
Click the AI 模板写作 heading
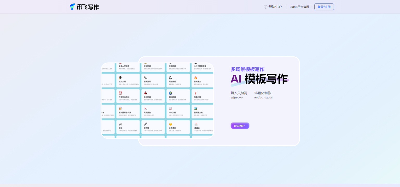(x=259, y=79)
